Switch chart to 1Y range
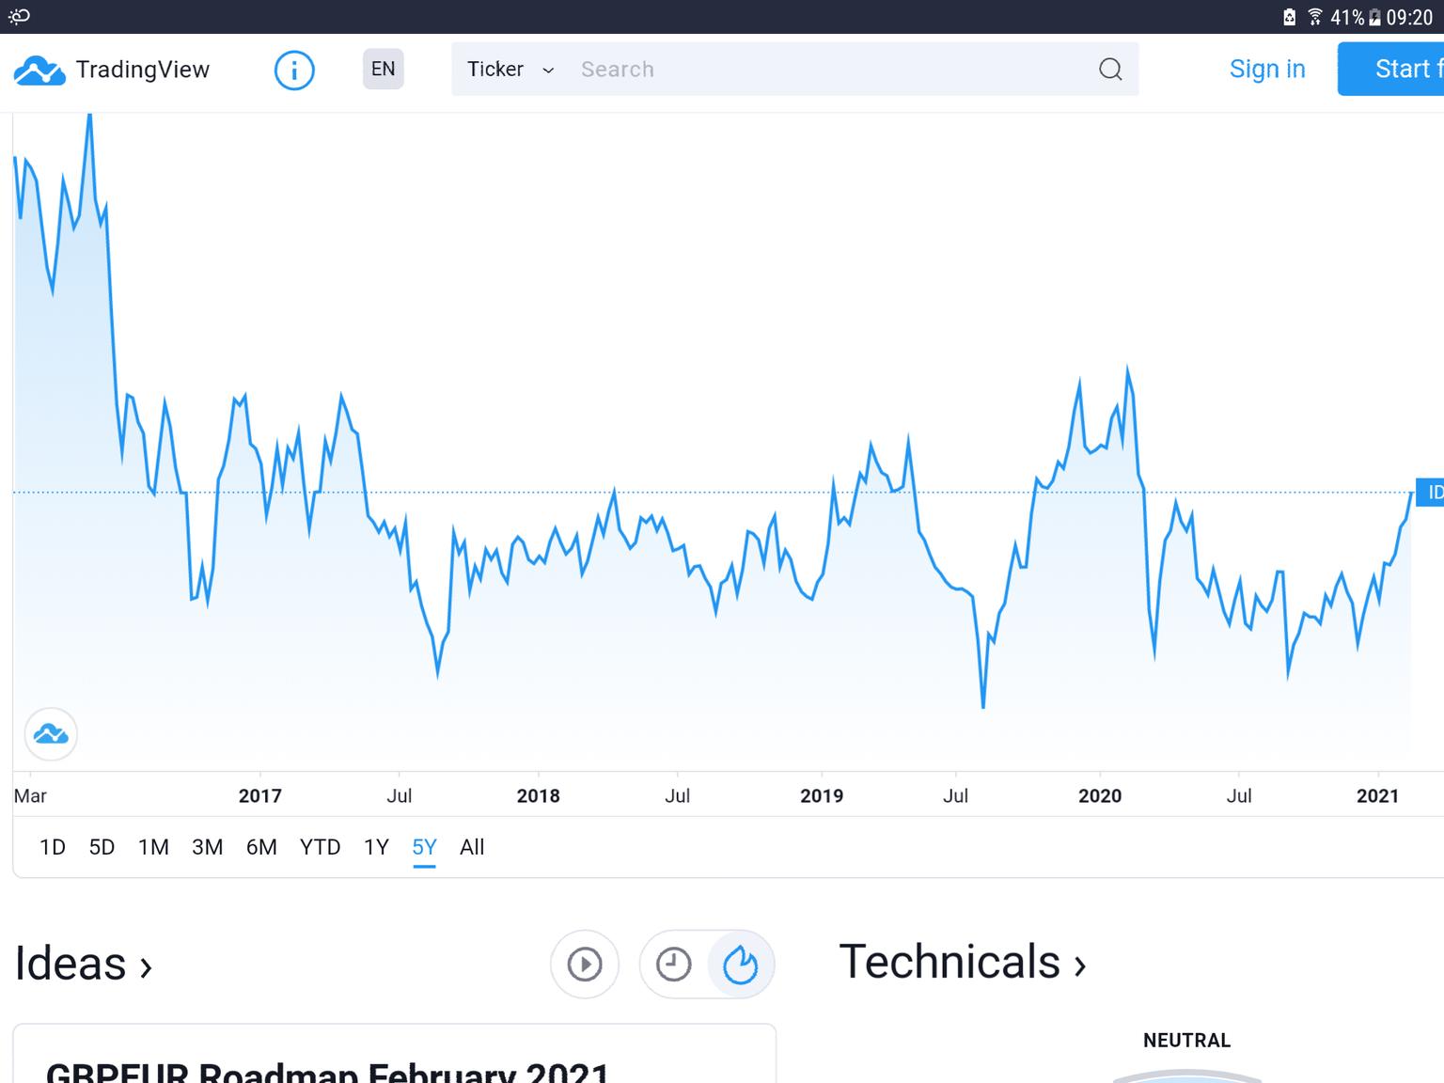The image size is (1444, 1083). coord(376,847)
